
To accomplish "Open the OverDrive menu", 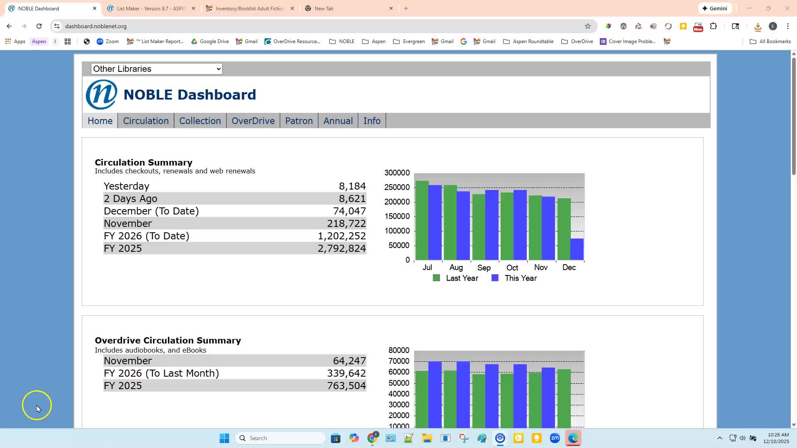I will pos(253,121).
